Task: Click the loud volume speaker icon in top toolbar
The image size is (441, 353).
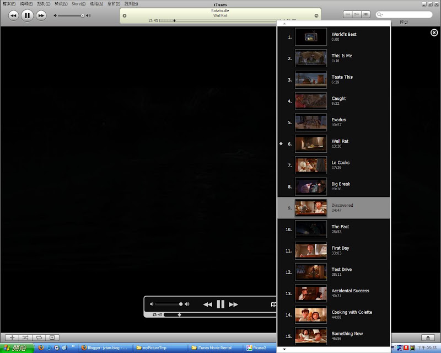Action: click(88, 15)
